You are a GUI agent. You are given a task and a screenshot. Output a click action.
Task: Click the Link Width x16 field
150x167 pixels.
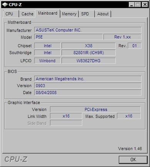coord(66,116)
